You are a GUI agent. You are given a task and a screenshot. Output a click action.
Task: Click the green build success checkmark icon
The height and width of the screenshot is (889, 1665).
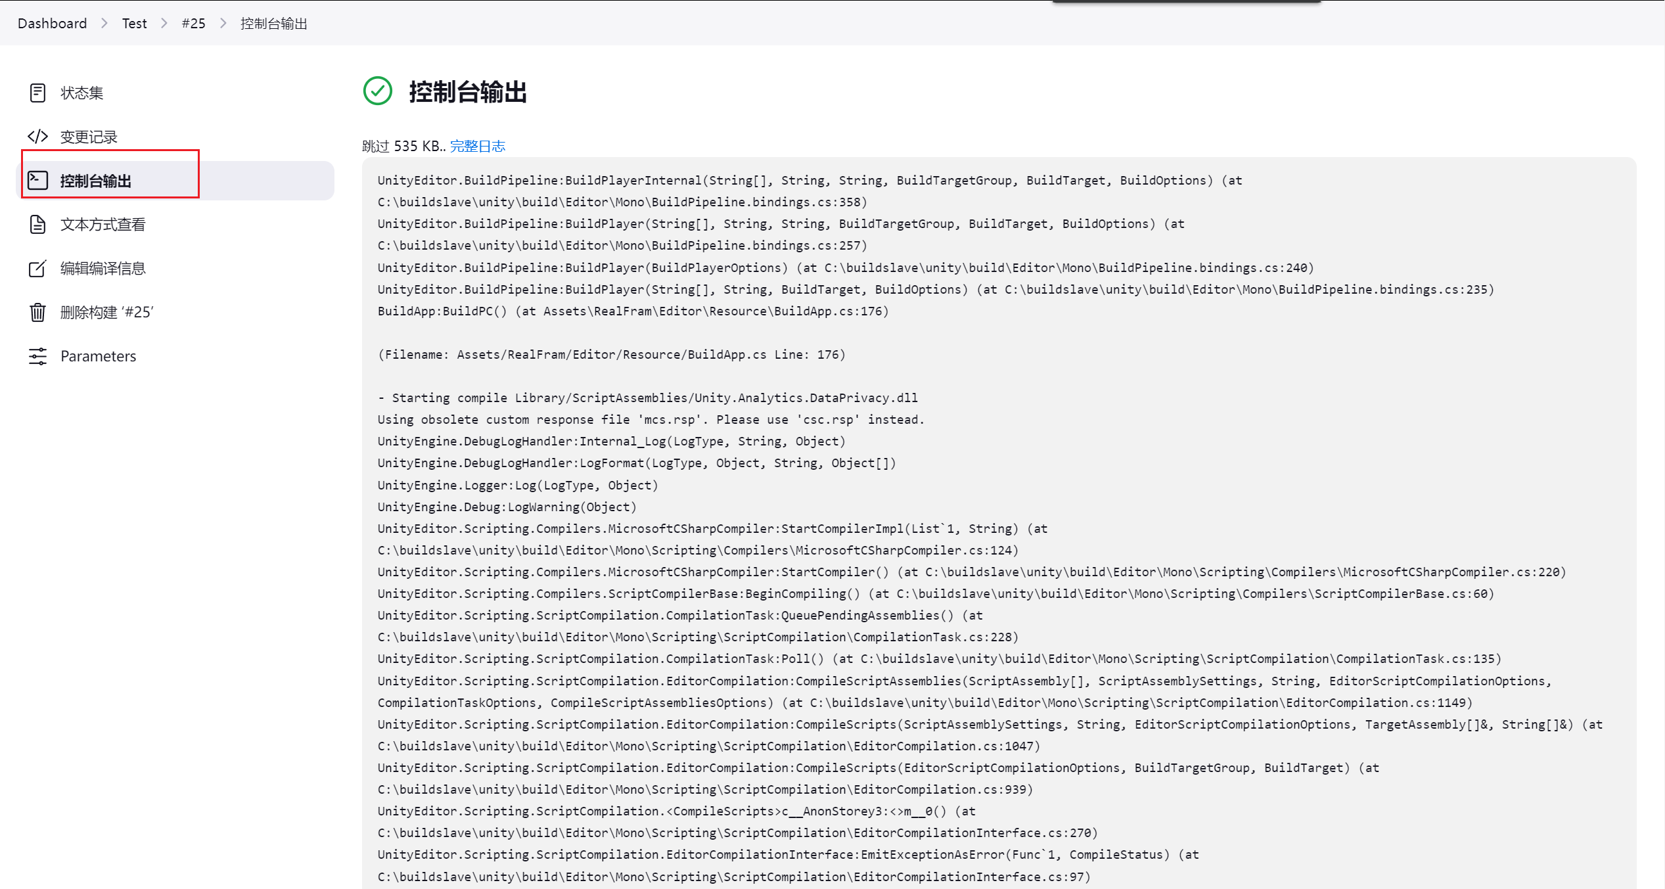pyautogui.click(x=378, y=91)
